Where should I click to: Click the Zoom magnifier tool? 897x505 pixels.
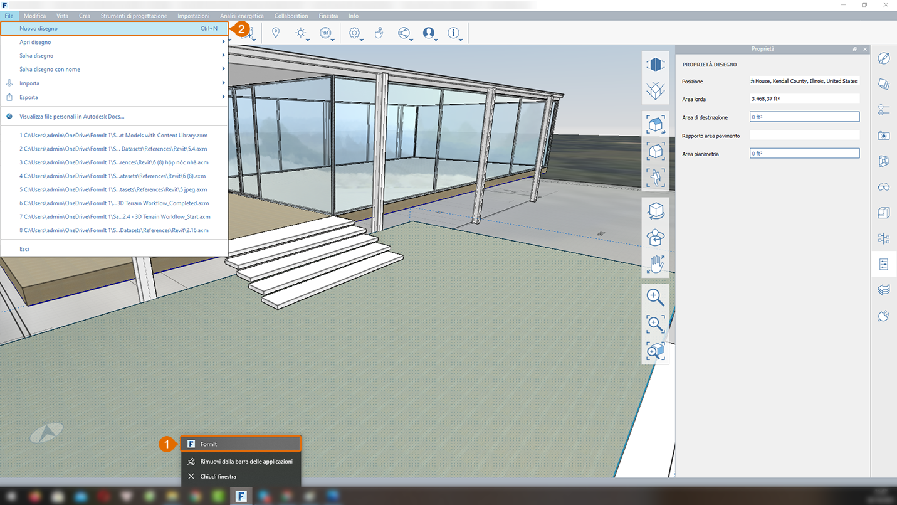[x=656, y=297]
